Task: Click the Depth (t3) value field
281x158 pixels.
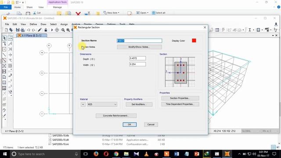Action: [x=137, y=58]
